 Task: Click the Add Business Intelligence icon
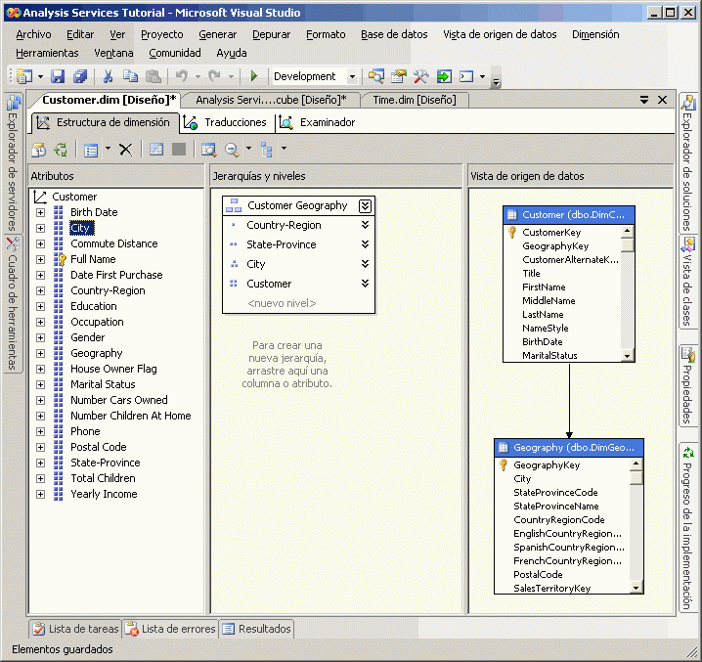point(38,150)
